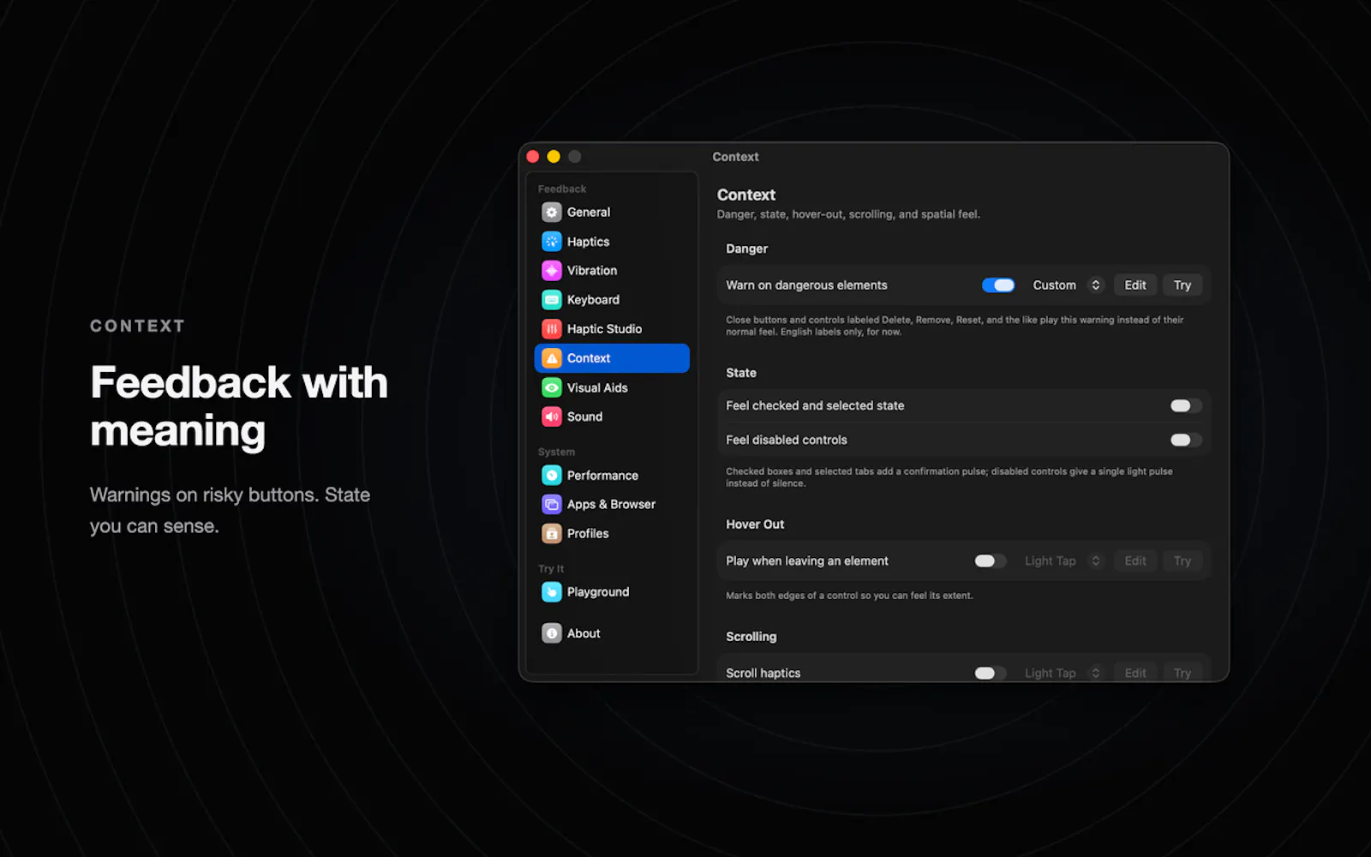Screen dimensions: 1371x857
Task: Enable Feel disabled controls toggle
Action: click(1186, 440)
